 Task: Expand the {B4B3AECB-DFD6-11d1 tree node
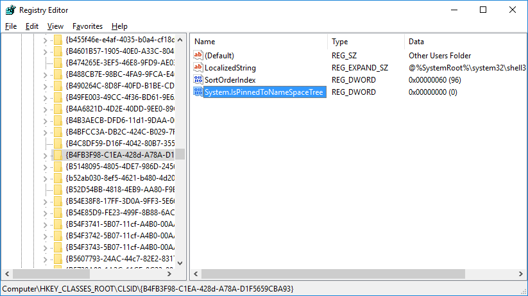pyautogui.click(x=45, y=121)
